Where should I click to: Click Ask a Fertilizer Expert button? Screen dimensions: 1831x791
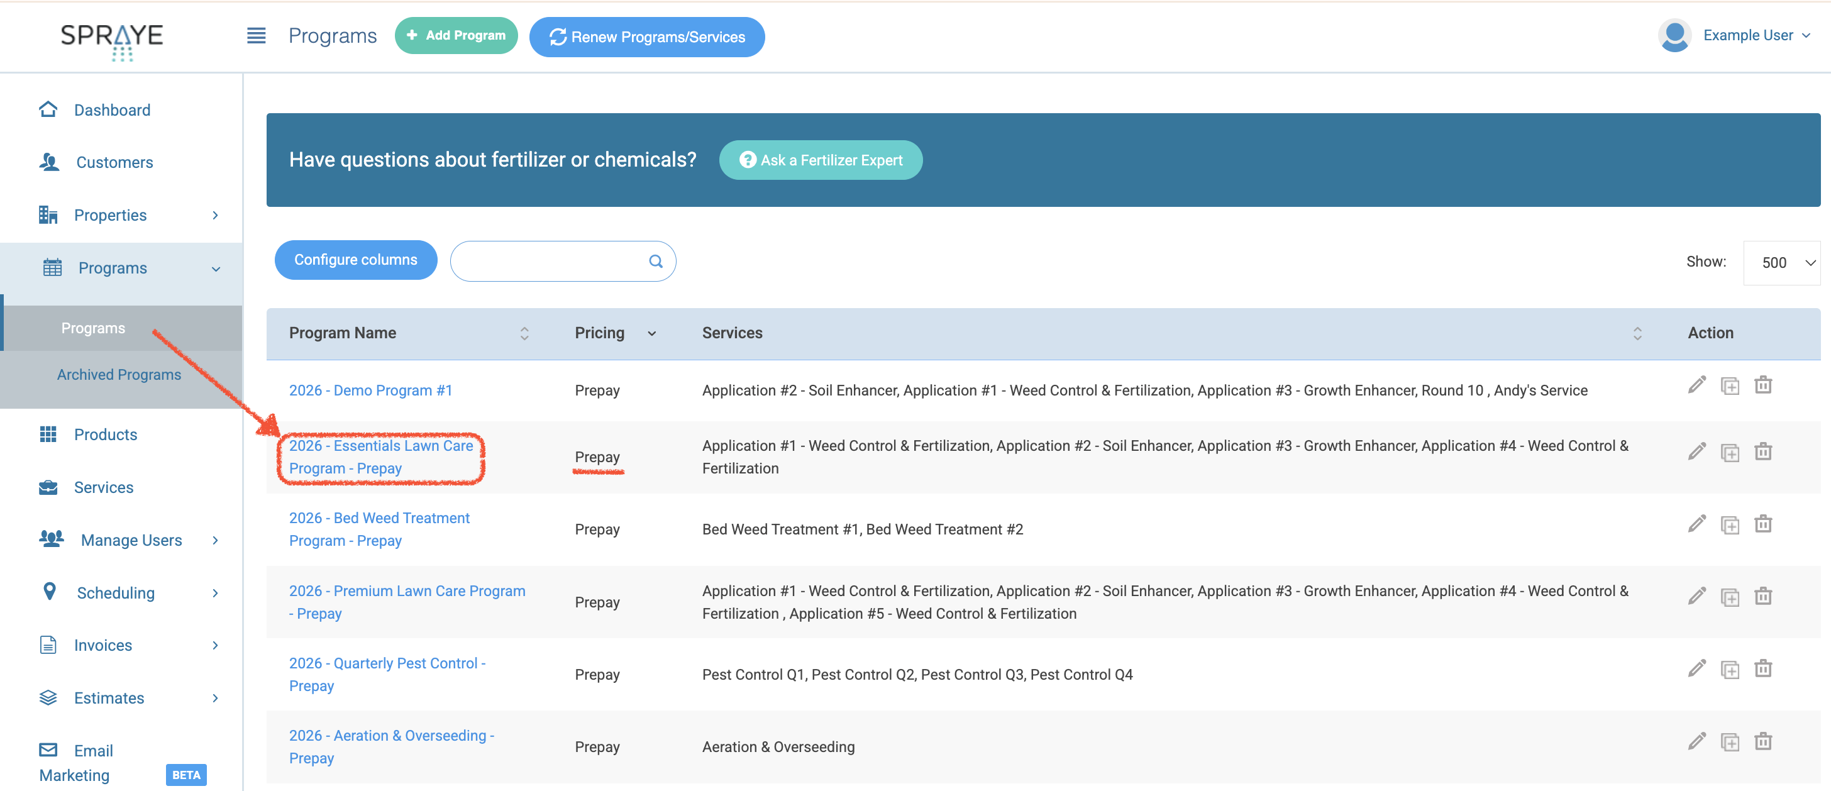pyautogui.click(x=821, y=160)
